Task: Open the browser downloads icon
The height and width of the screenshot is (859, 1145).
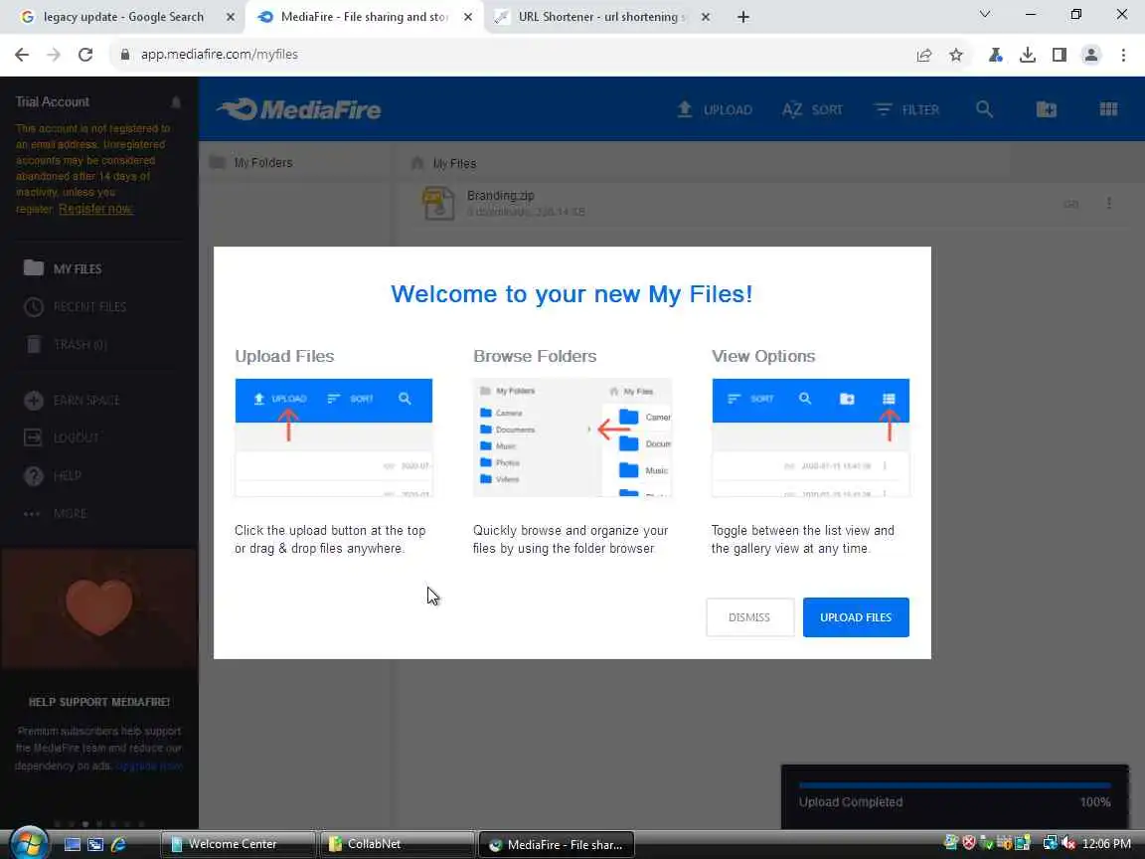Action: [x=1028, y=55]
